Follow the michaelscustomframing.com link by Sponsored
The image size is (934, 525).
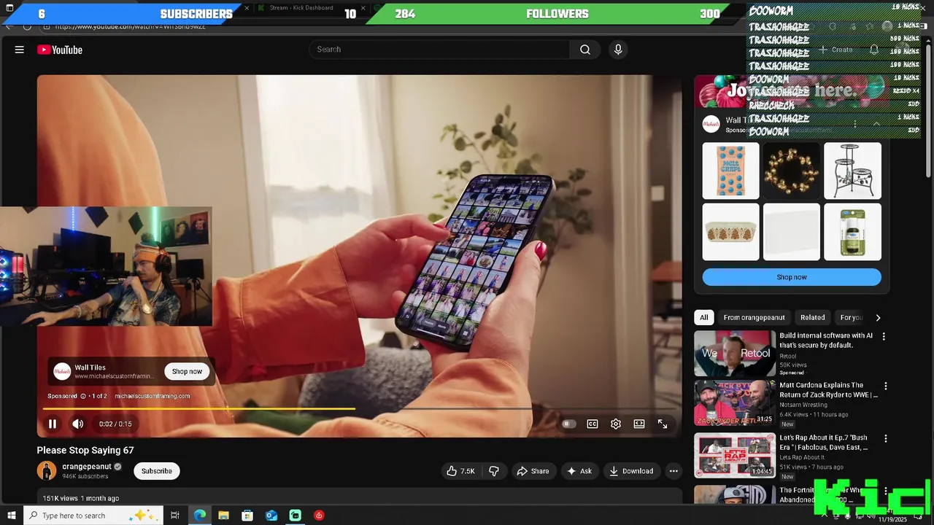[x=152, y=396]
